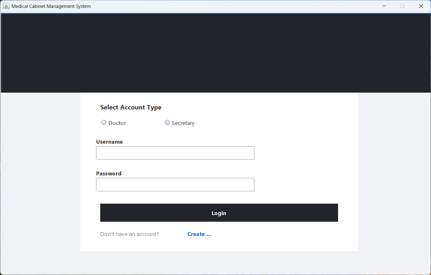Click the window title text
Viewport: 431px width, 275px height.
click(51, 6)
